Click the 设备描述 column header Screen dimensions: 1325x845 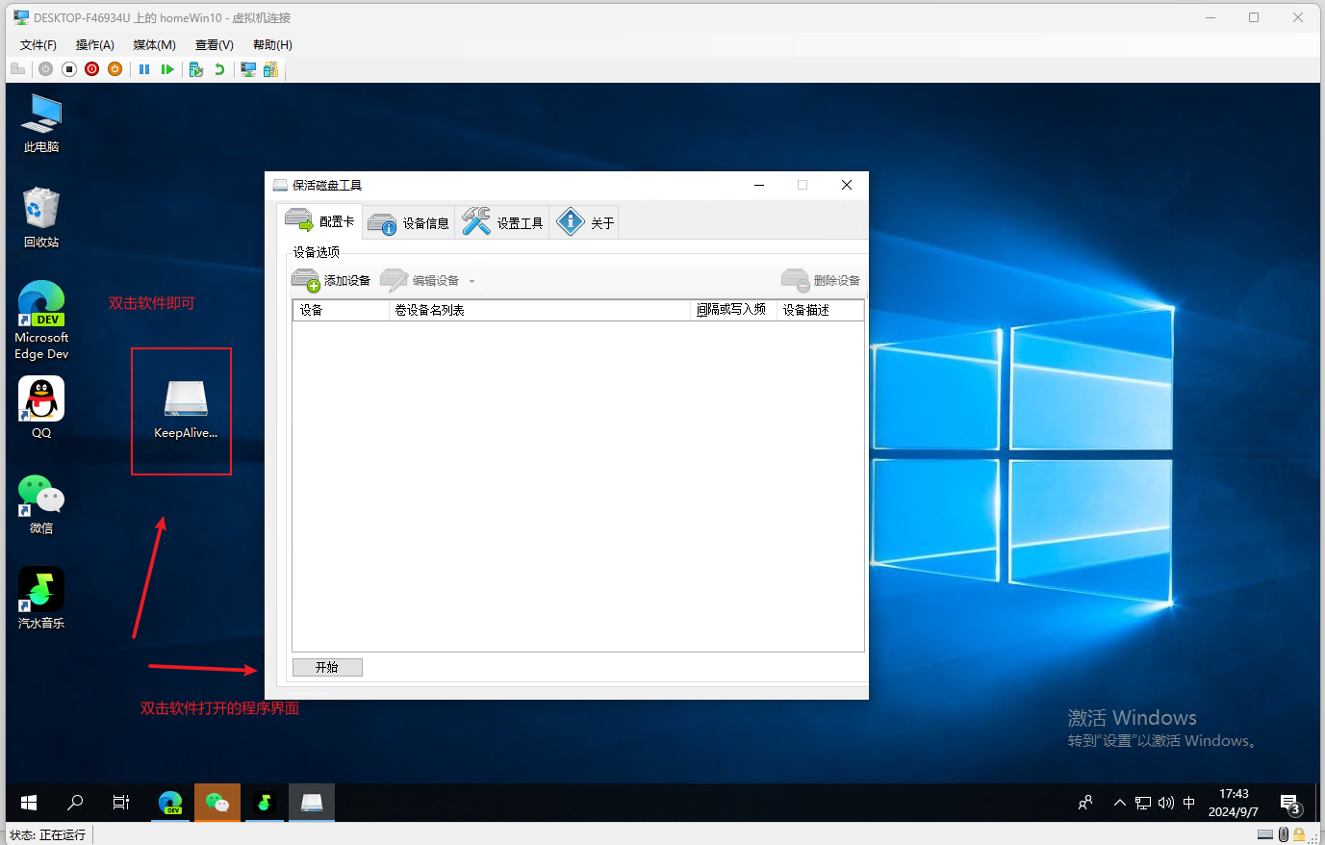click(821, 310)
